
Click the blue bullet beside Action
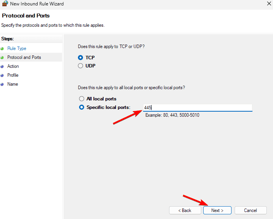tap(2, 66)
